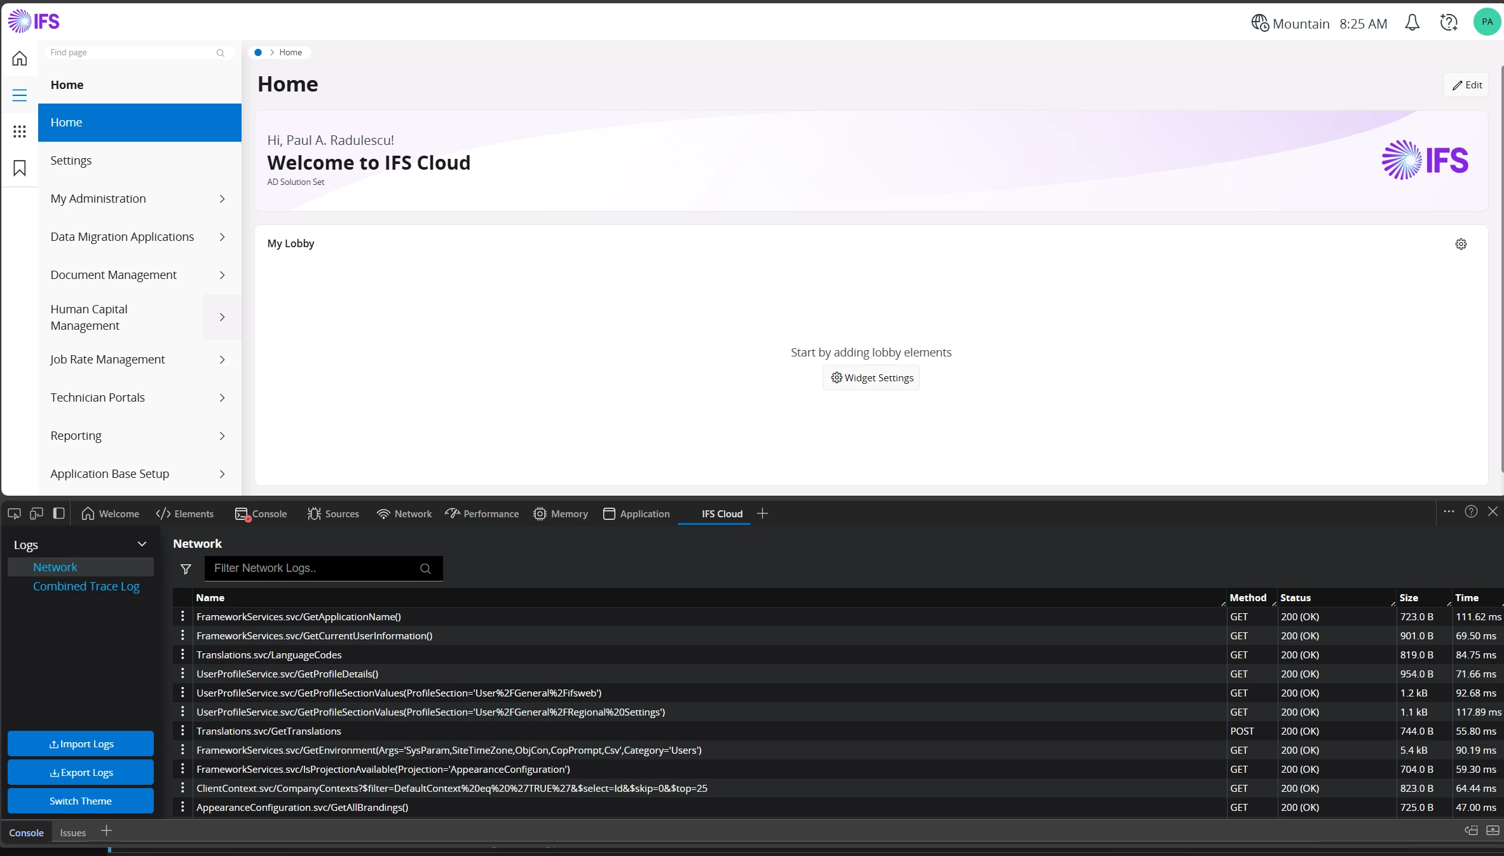Click the filter icon beside network log search

click(185, 569)
